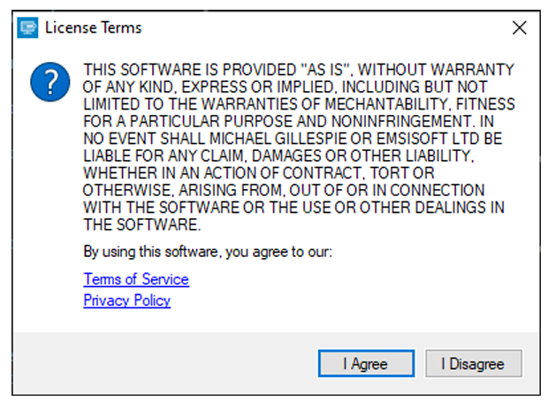Click the gray footer area beside I Agree

[164, 363]
